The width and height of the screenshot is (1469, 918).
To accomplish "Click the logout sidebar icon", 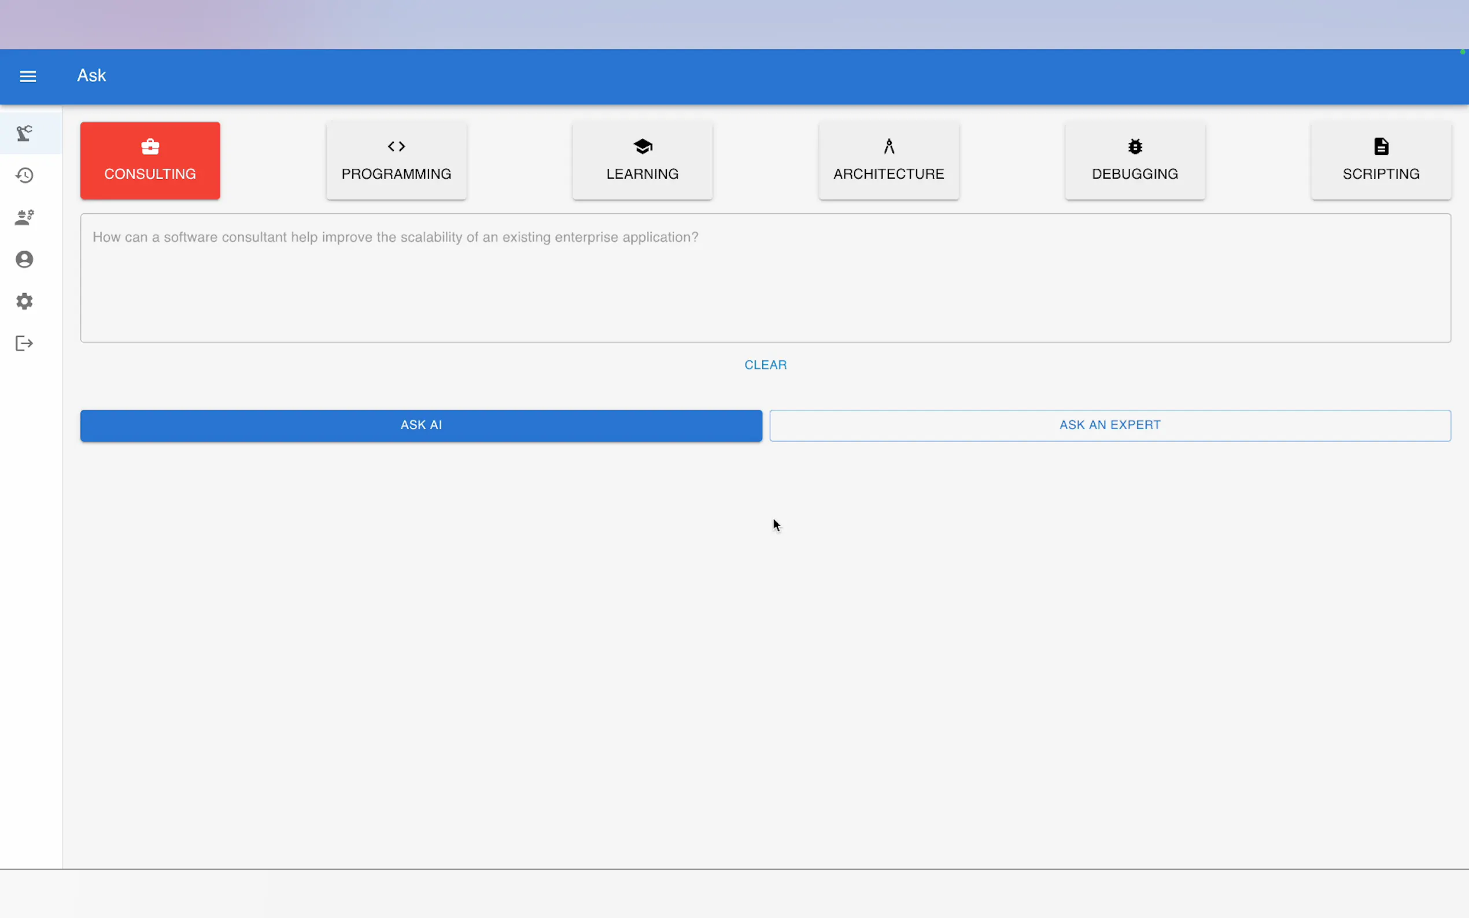I will coord(24,343).
